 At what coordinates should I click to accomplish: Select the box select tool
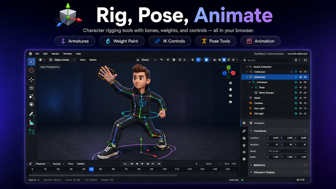[31, 62]
